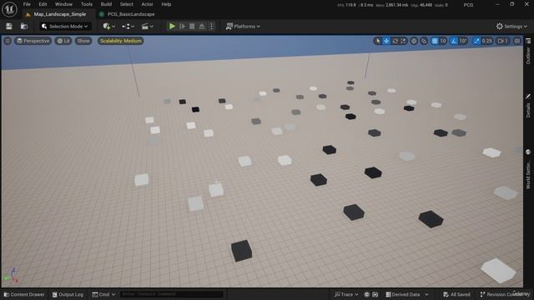Open the Actor menu
This screenshot has height=300, width=534.
point(147,4)
